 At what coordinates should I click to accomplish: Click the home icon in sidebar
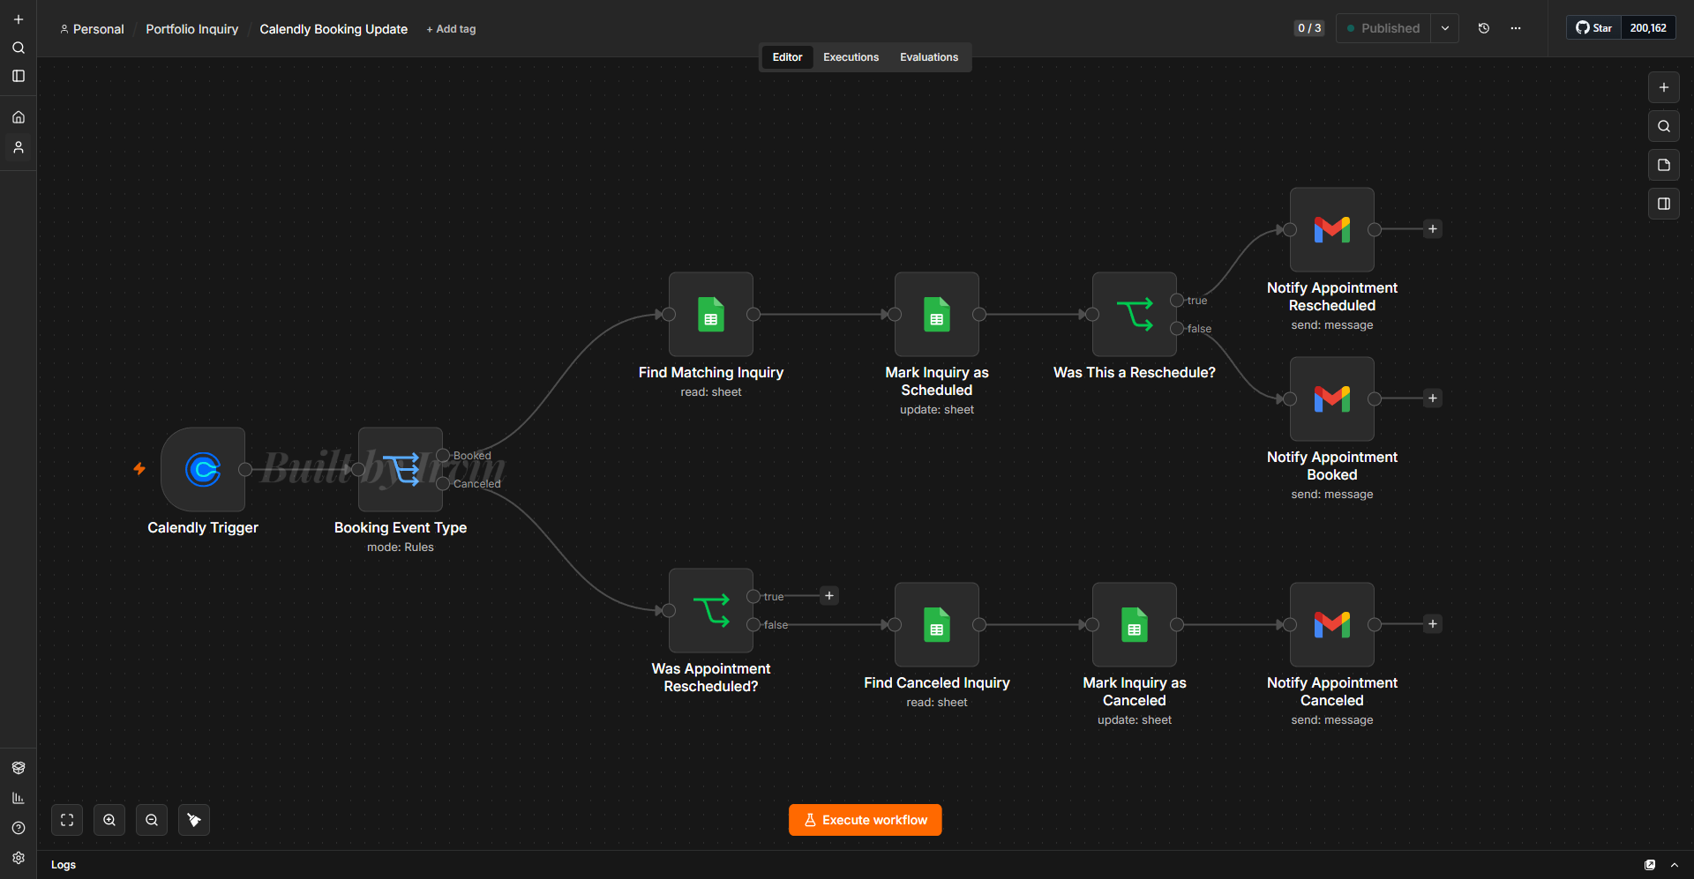click(19, 117)
